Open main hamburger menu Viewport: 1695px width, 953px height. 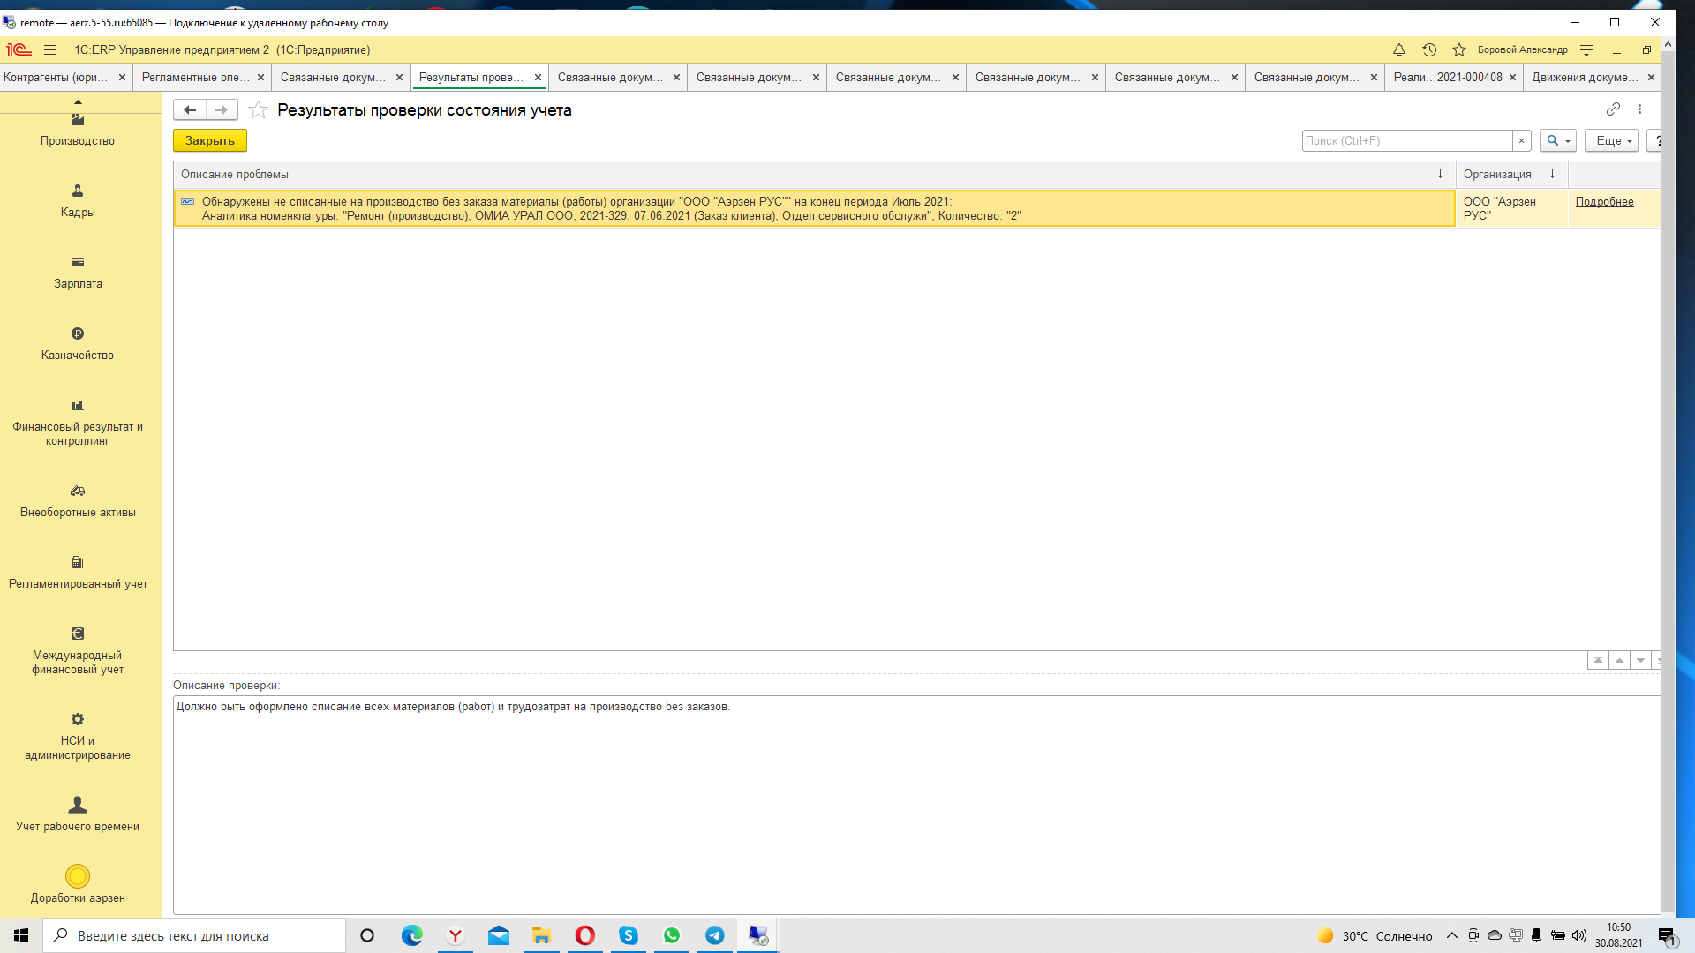click(50, 50)
